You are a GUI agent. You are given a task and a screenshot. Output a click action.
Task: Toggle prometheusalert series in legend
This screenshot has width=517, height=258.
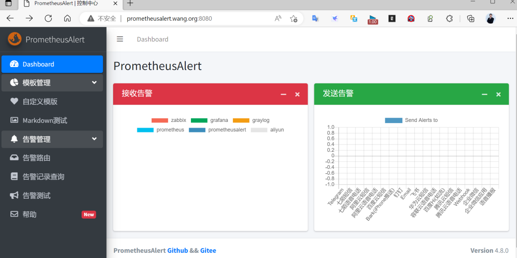point(217,130)
